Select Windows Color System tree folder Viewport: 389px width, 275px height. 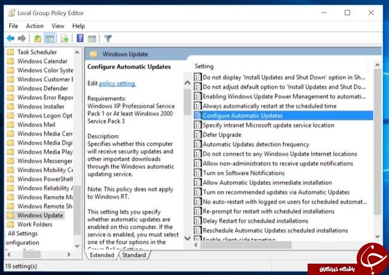45,70
